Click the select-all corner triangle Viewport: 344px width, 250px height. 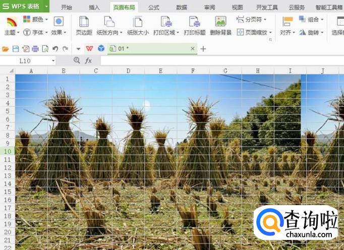click(x=11, y=71)
